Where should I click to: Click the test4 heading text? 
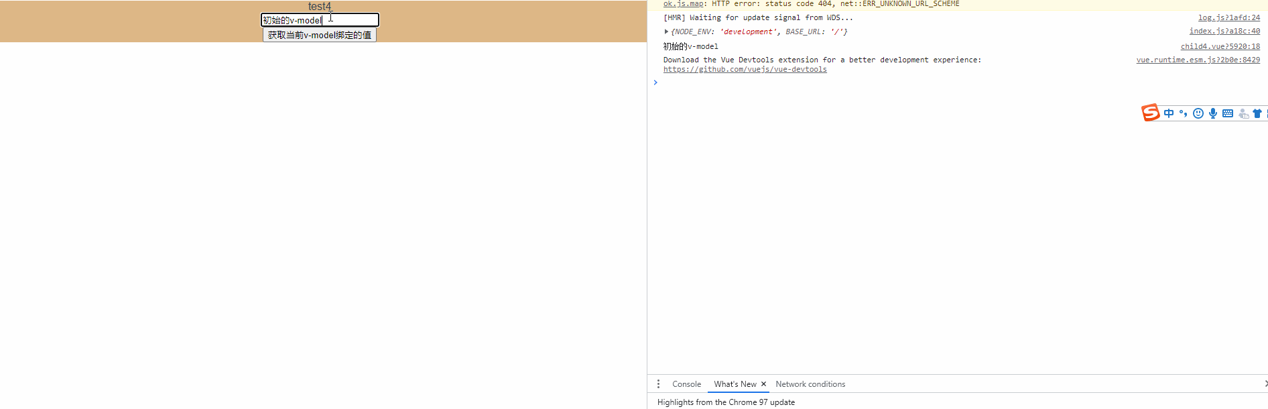tap(320, 7)
